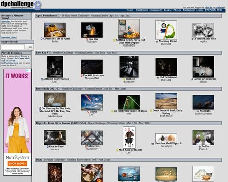The width and height of the screenshot is (228, 182).
Task: Click red ribbon beside The Old Staircase
Action: tap(82, 75)
